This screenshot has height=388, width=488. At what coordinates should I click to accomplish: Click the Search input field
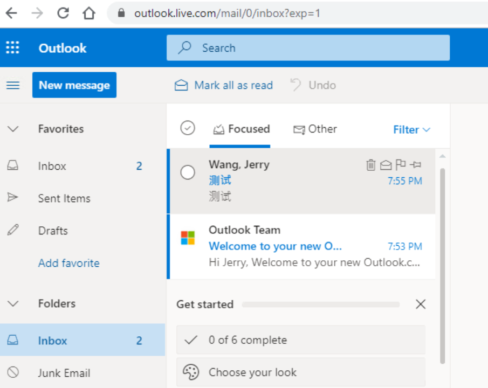tap(318, 47)
